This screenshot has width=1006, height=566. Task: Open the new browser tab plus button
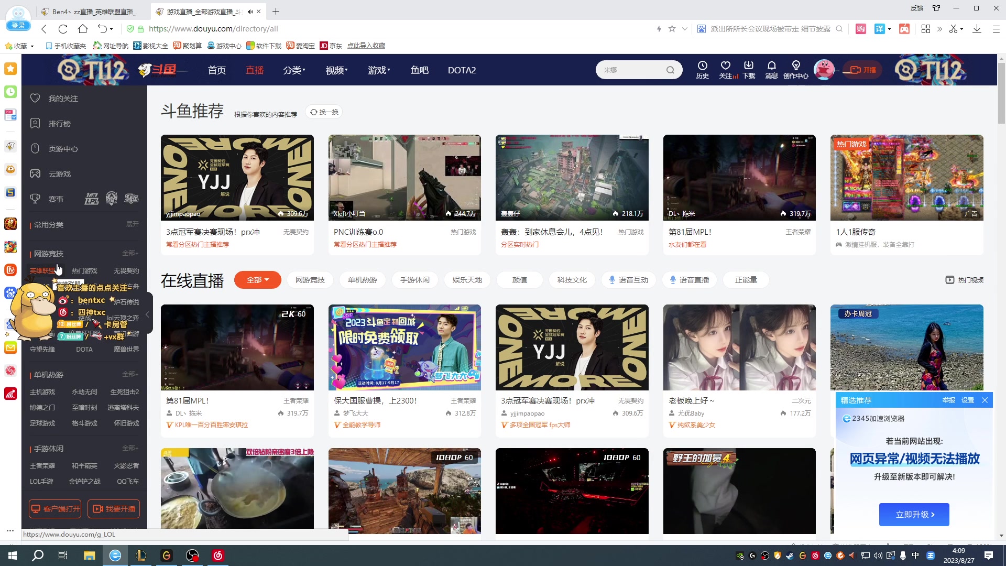276,12
